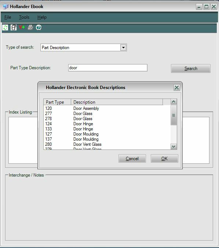The image size is (219, 248).
Task: Click the Part Type column header
Action: coord(57,102)
